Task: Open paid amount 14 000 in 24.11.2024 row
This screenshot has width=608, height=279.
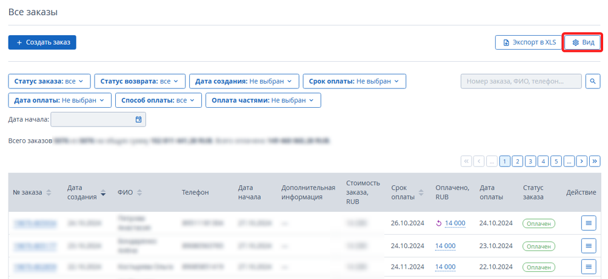Action: 445,267
